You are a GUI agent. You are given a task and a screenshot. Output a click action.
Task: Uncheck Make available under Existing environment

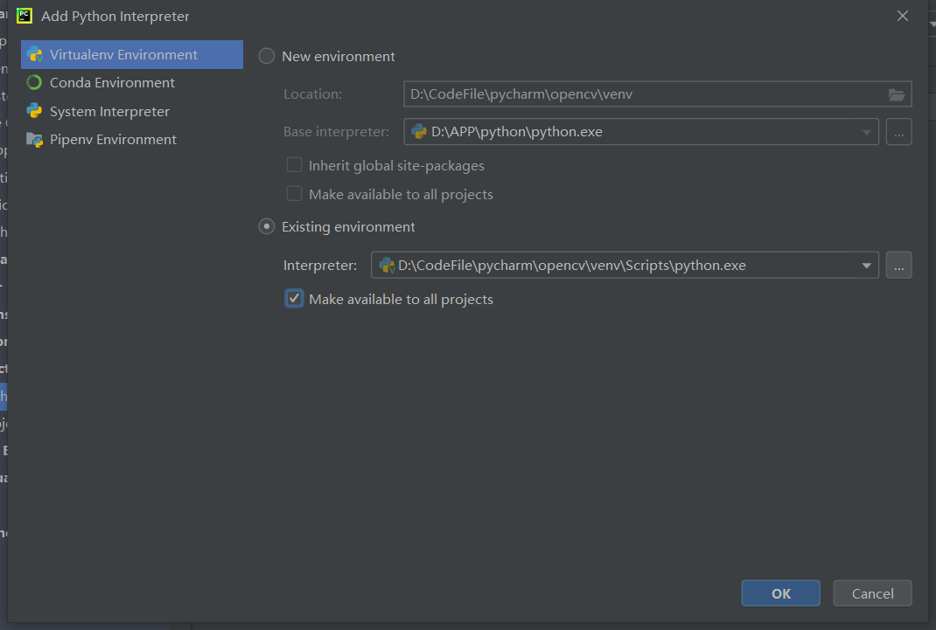pos(294,299)
